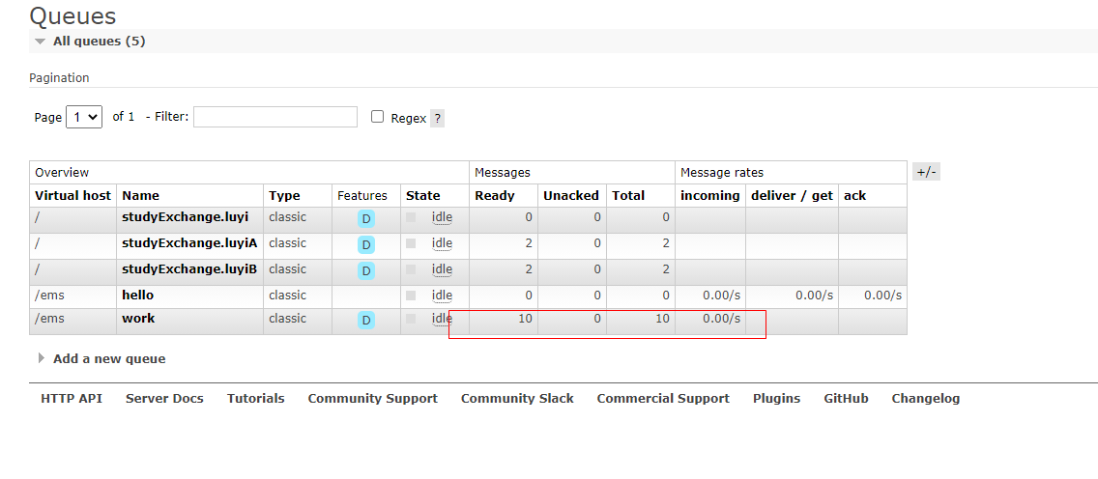This screenshot has width=1098, height=479.
Task: Collapse the All queues (5) section
Action: pos(99,42)
